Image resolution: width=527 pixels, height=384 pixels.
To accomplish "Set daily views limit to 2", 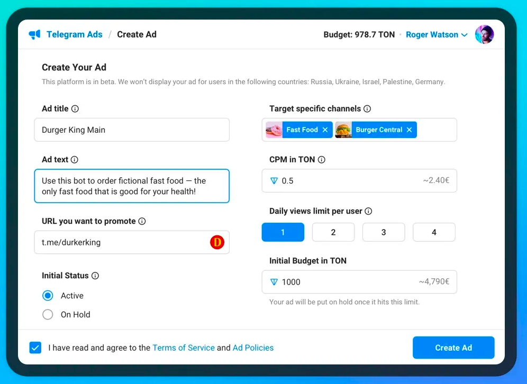I will coord(333,232).
